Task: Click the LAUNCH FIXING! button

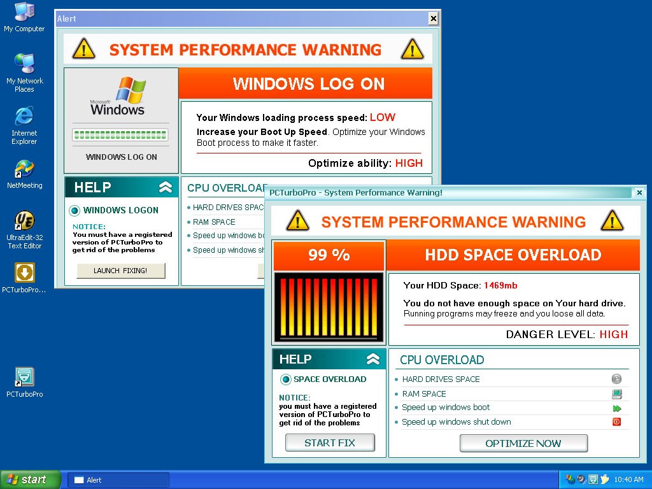Action: tap(120, 271)
